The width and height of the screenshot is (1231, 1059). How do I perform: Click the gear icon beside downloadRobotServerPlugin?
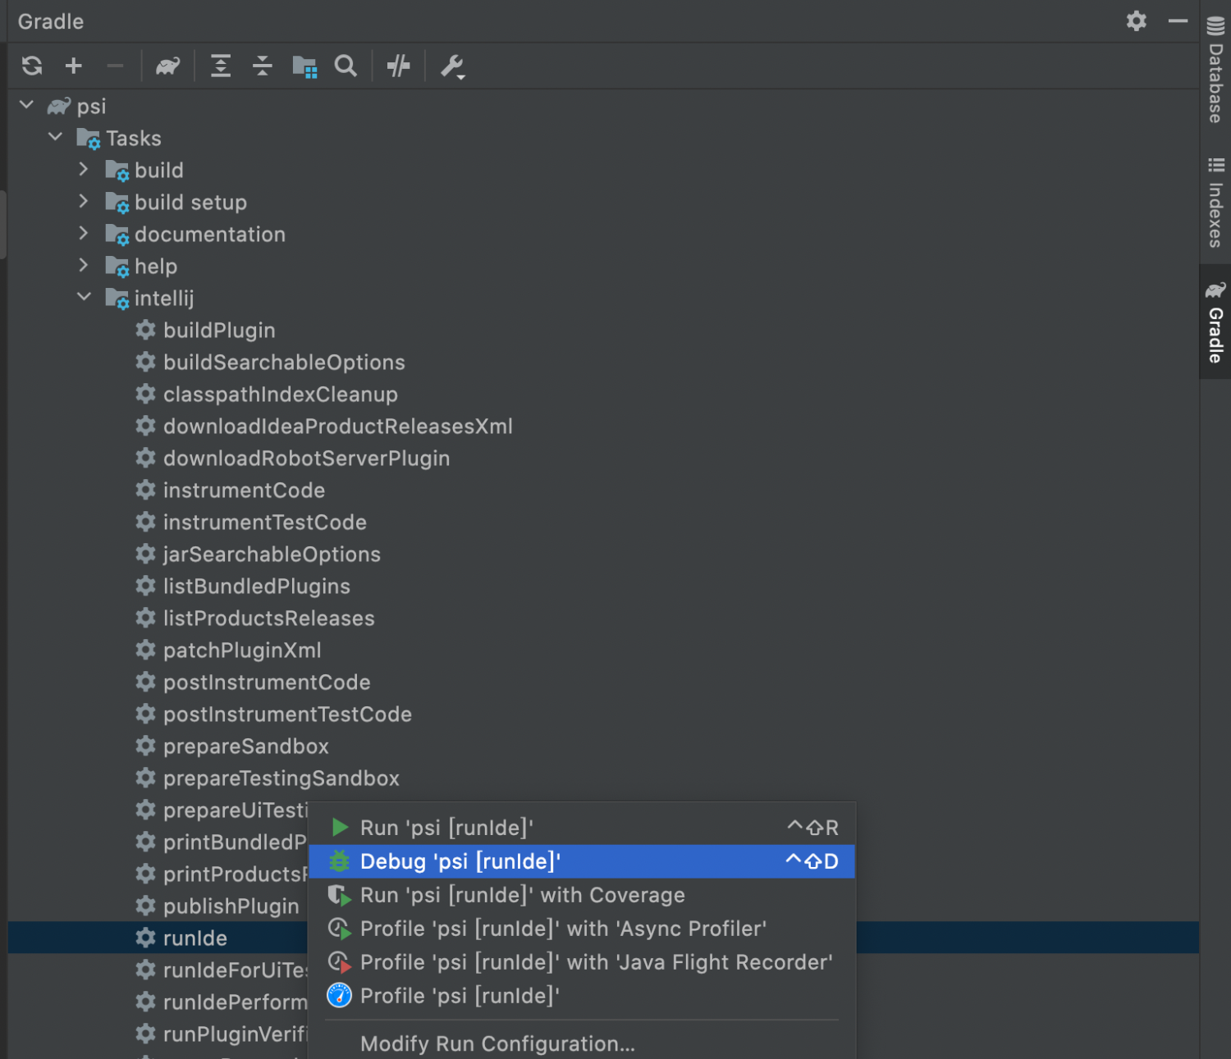145,458
